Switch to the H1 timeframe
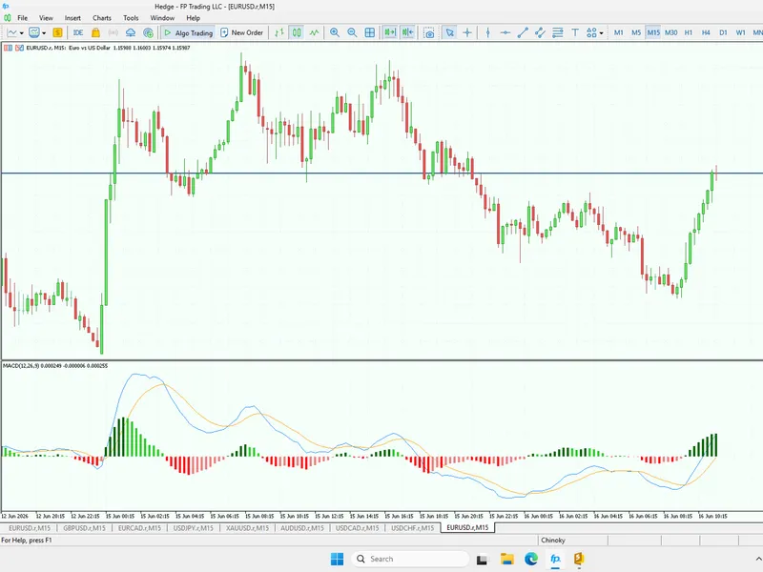Viewport: 763px width, 572px height. click(x=688, y=32)
